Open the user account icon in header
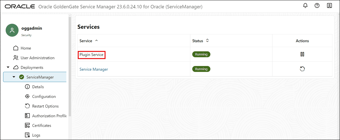 (329, 6)
